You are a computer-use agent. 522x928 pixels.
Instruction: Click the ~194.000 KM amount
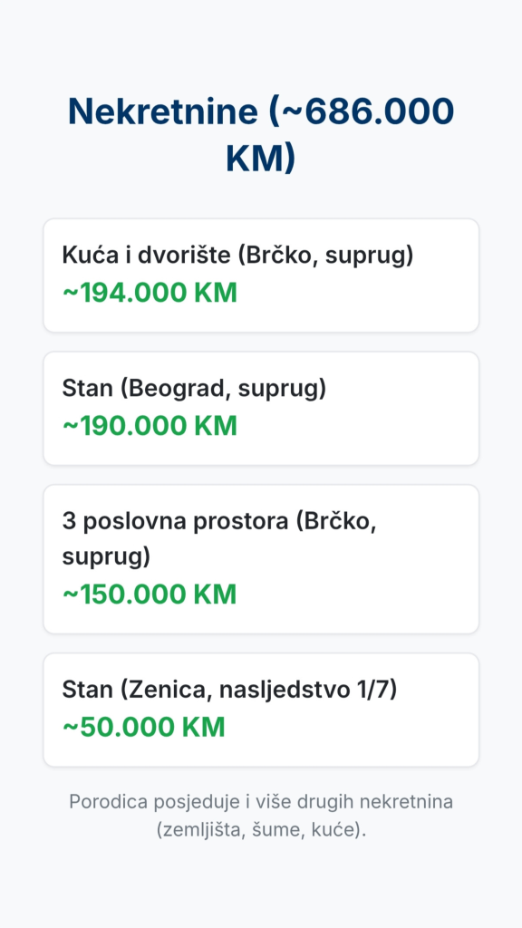(150, 293)
